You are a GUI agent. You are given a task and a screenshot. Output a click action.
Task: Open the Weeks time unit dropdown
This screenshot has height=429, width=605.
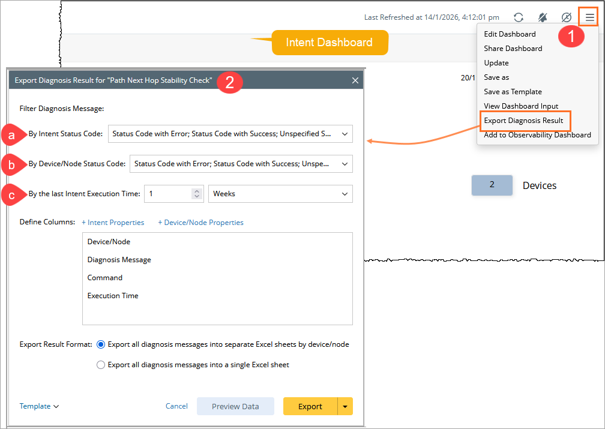(x=280, y=194)
